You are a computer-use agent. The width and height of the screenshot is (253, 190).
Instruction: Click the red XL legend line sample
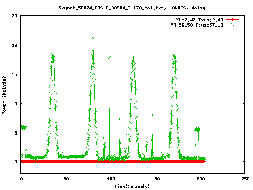[x=232, y=20]
